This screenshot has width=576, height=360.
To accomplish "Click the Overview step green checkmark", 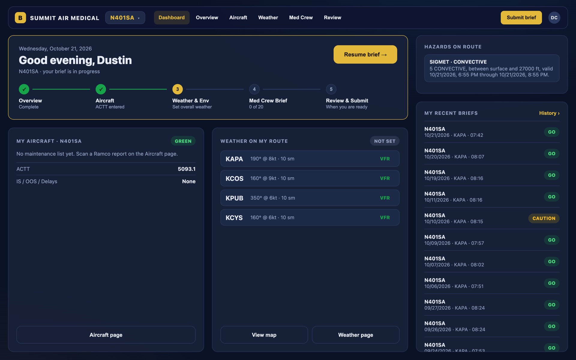I will pos(24,89).
